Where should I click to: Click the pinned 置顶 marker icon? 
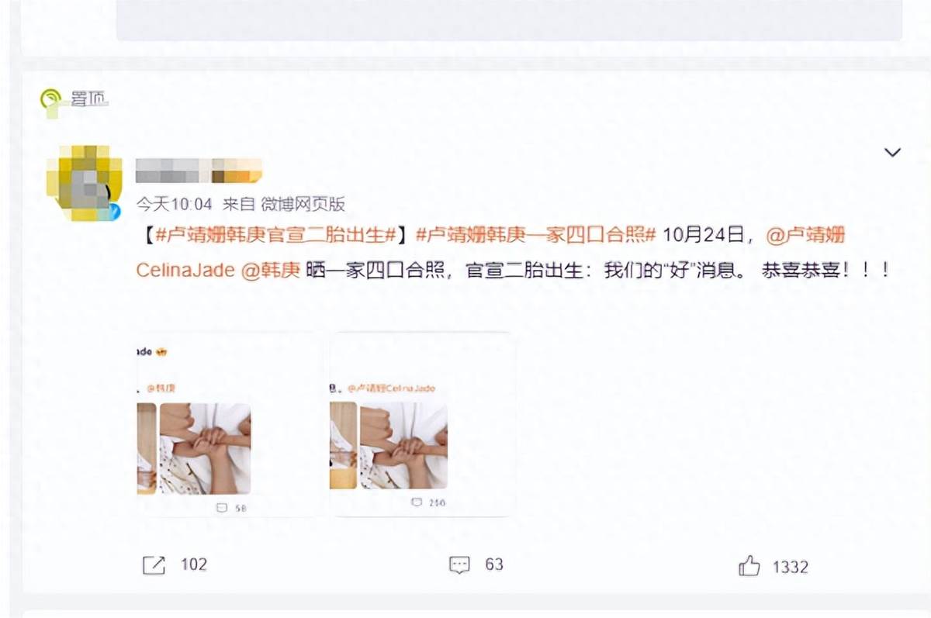coord(51,99)
